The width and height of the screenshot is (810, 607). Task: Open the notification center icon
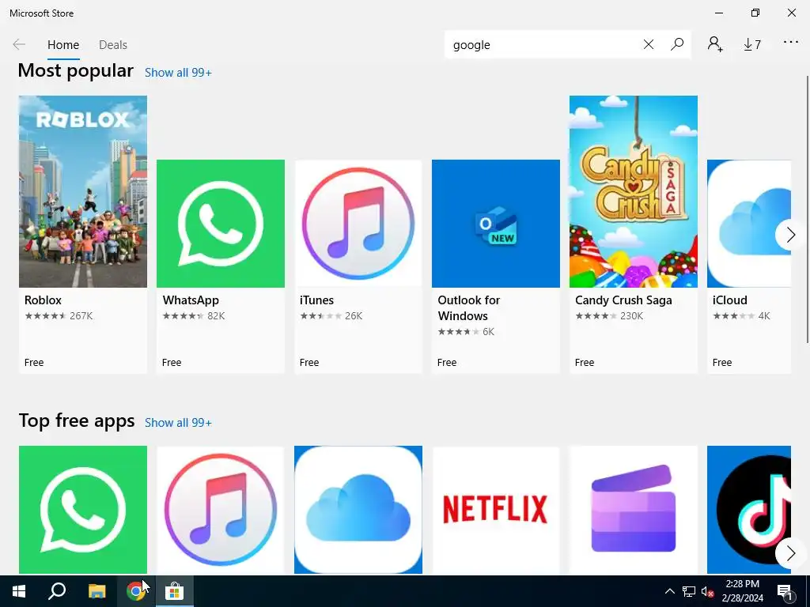point(785,591)
